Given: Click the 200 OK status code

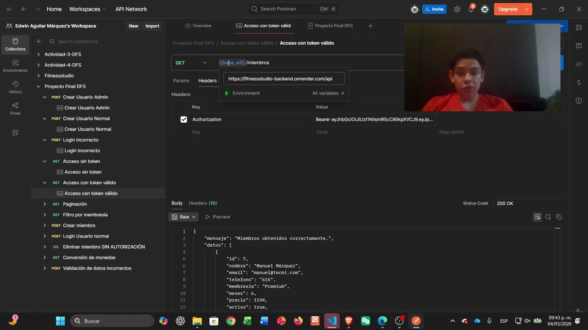Looking at the screenshot, I should [505, 203].
